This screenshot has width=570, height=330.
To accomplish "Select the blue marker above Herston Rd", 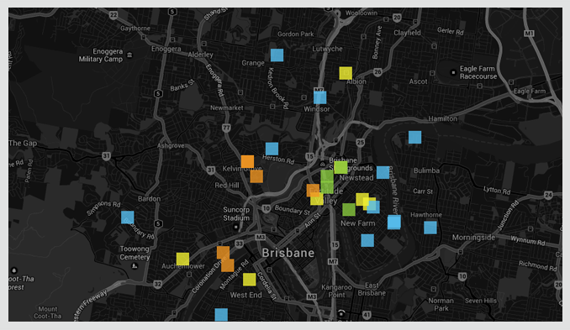I will (x=272, y=149).
